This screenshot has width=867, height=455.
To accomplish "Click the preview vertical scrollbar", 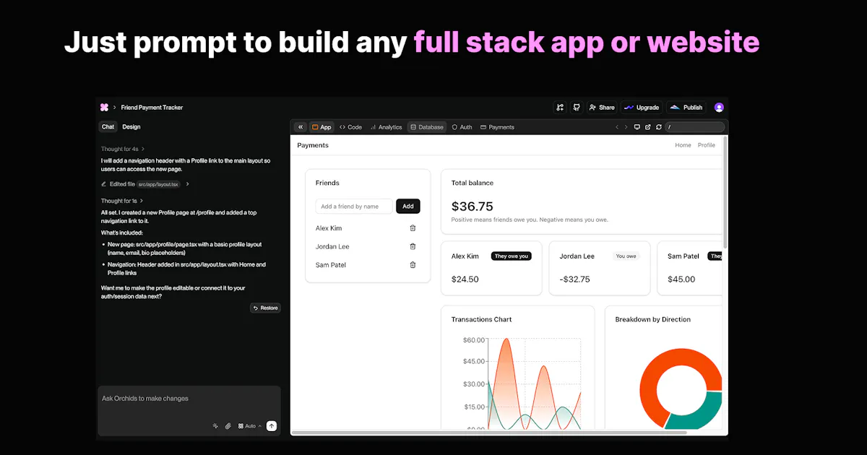I will coord(725,191).
